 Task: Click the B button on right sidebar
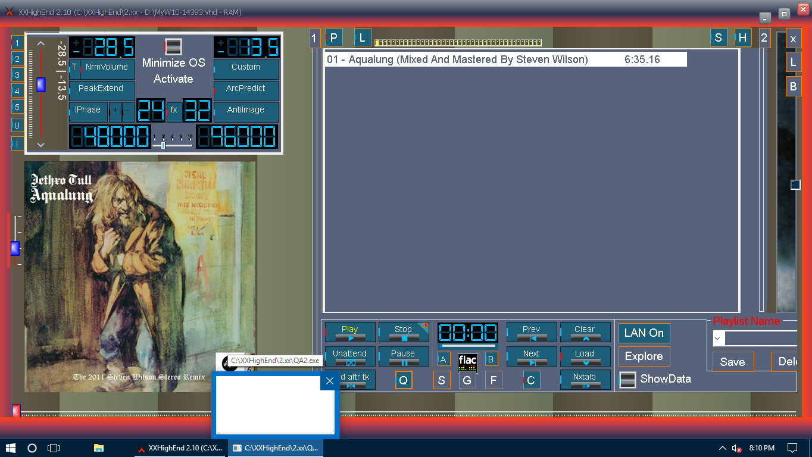[793, 86]
